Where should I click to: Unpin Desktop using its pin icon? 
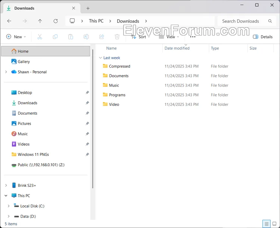point(87,92)
